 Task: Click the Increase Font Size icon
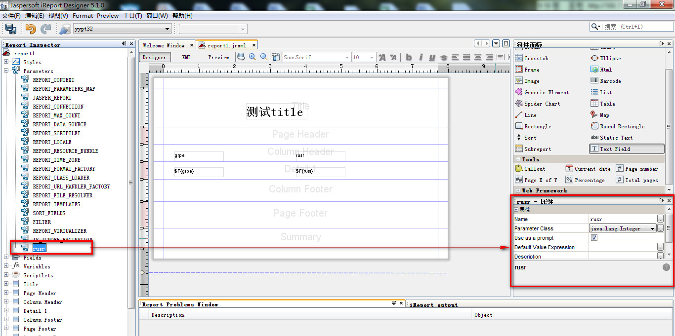tap(382, 57)
